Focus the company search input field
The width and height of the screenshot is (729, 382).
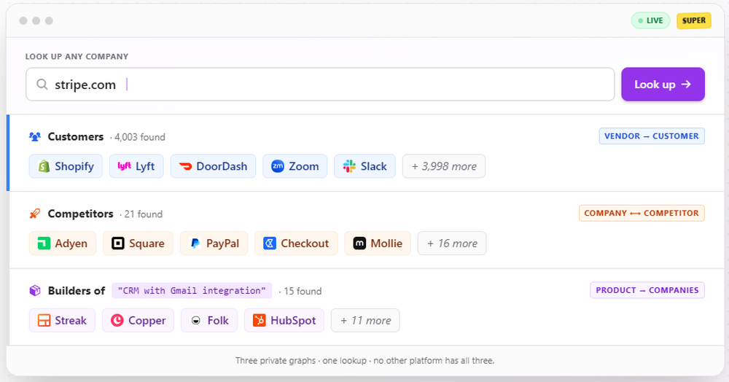click(320, 84)
